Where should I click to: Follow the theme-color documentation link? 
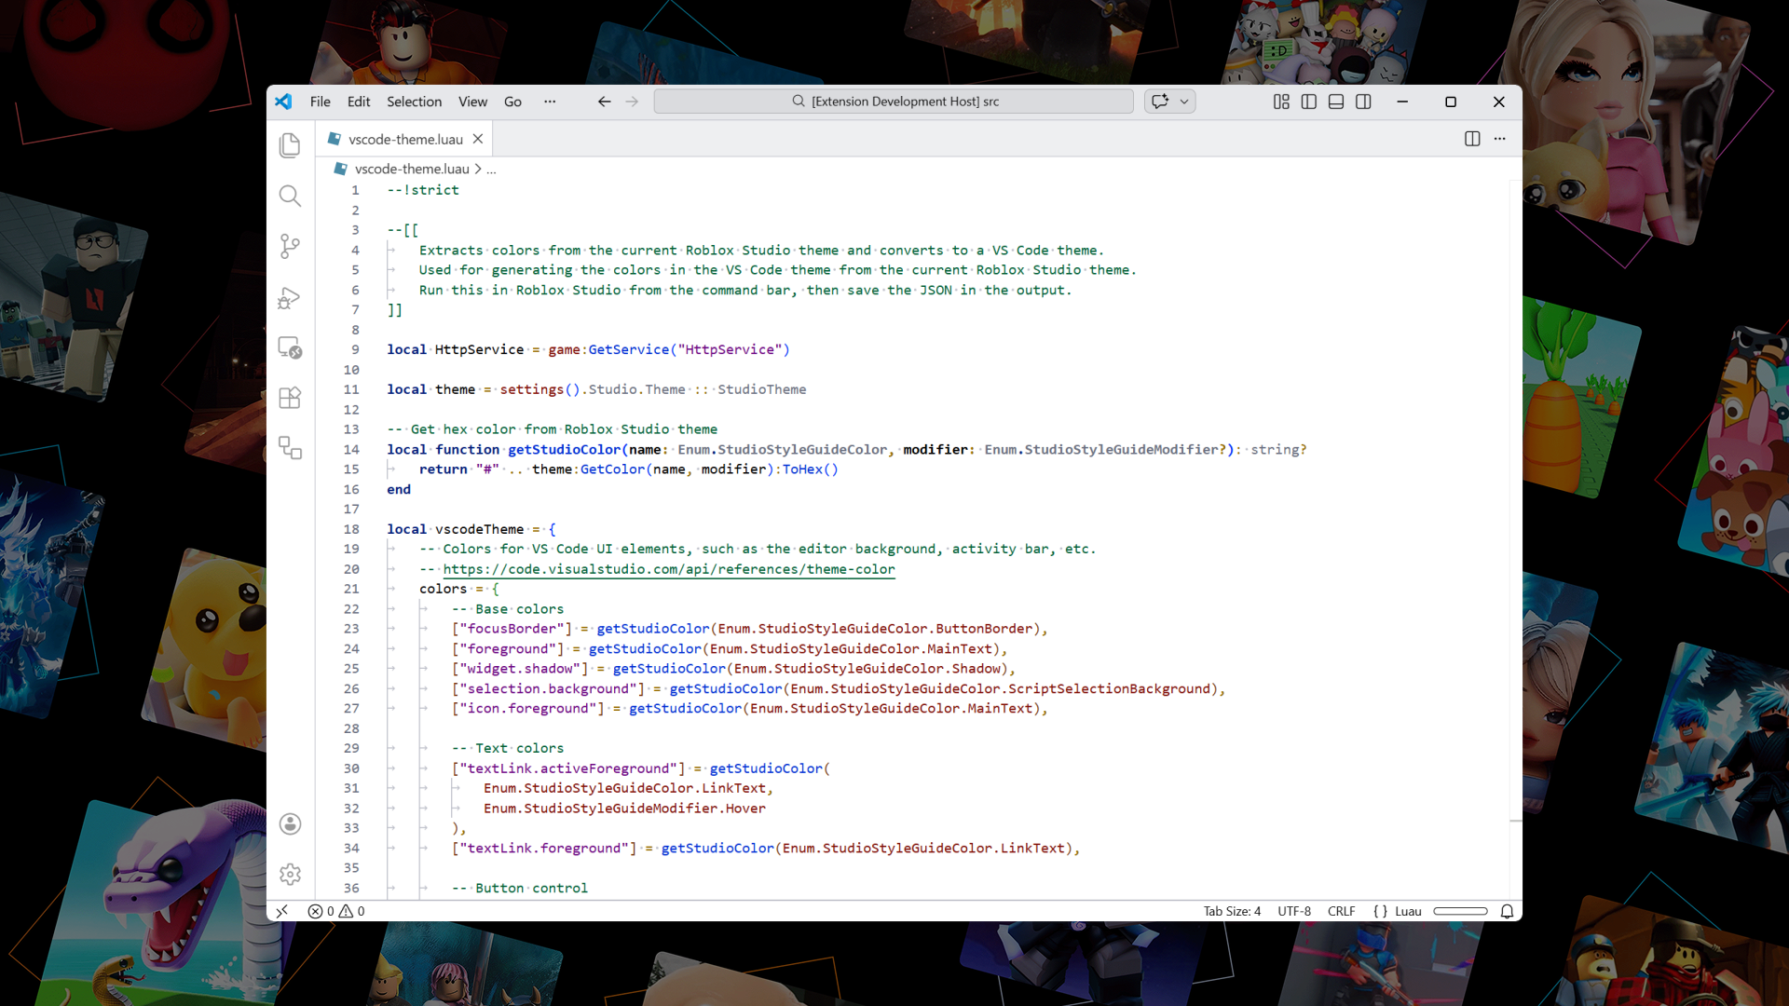(x=669, y=569)
